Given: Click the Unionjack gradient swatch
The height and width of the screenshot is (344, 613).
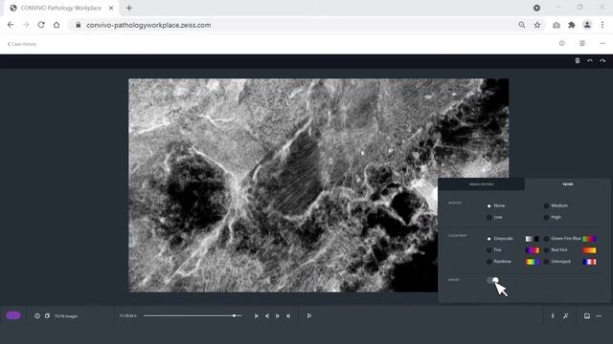Looking at the screenshot, I should (589, 262).
